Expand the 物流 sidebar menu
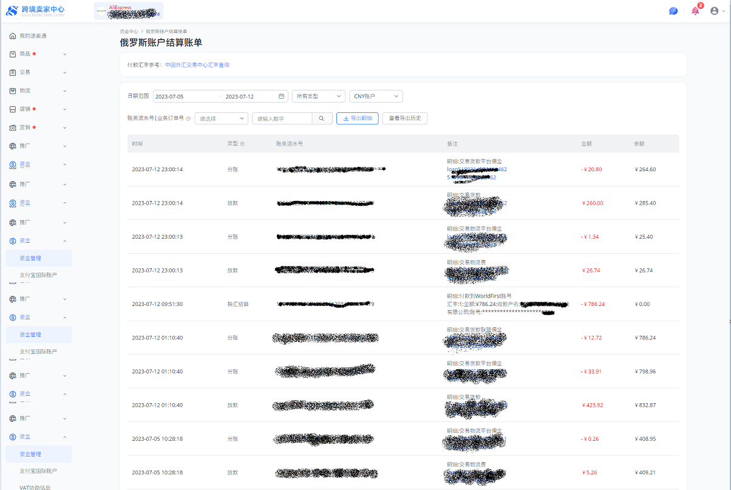 point(38,91)
